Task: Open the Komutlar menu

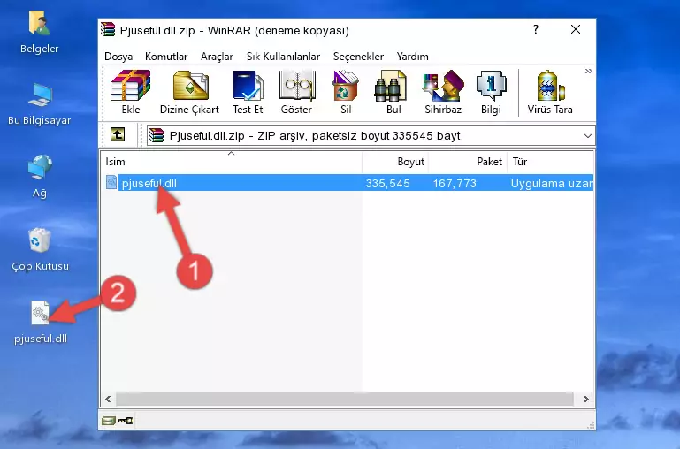Action: (166, 57)
